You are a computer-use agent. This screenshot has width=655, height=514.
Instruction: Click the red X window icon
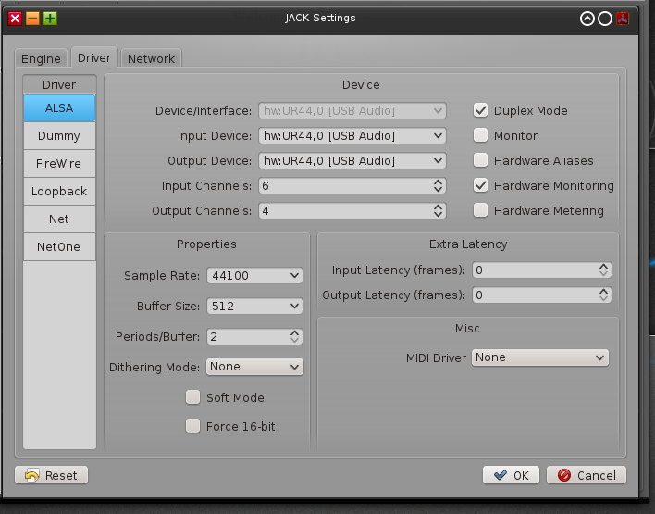coord(15,18)
